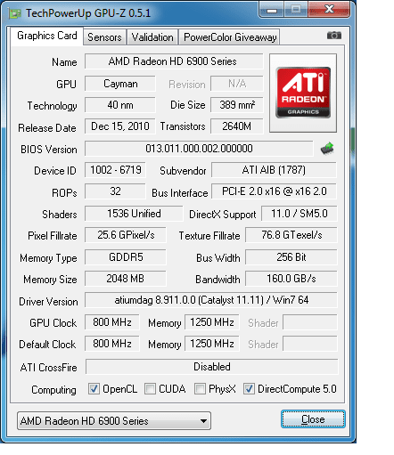394x455 pixels.
Task: Click the Shaders value 1536 Unified
Action: (134, 214)
